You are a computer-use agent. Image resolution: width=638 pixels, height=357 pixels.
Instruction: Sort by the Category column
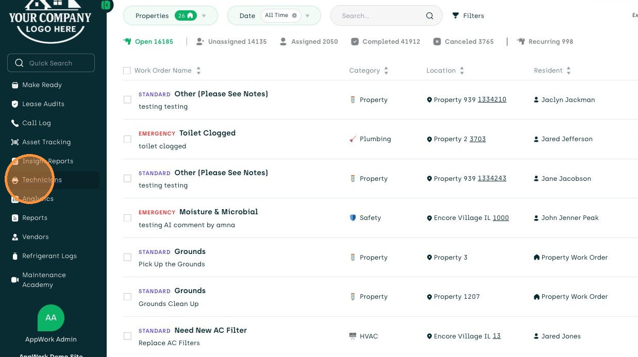(x=386, y=71)
